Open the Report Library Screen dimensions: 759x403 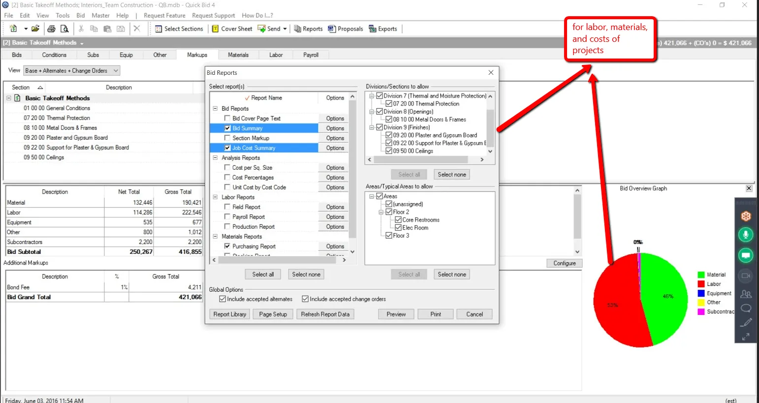229,314
